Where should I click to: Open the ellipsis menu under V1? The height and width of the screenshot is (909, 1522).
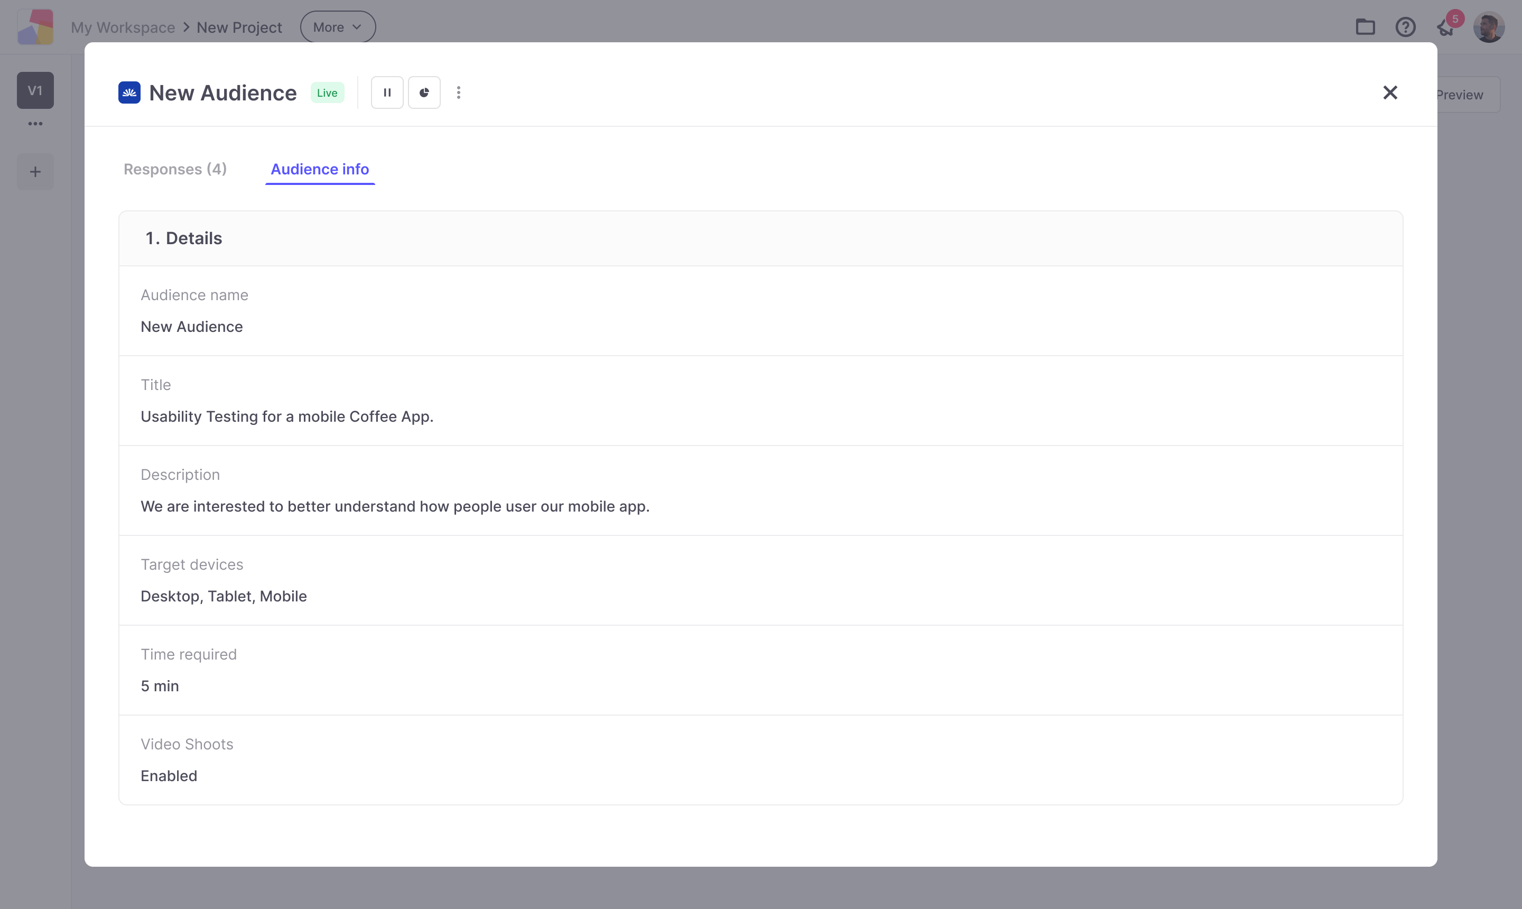(x=35, y=124)
